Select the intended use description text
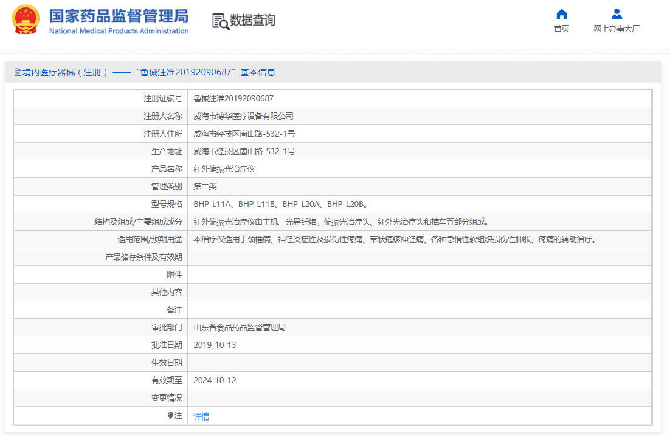670x436 pixels. pyautogui.click(x=395, y=239)
